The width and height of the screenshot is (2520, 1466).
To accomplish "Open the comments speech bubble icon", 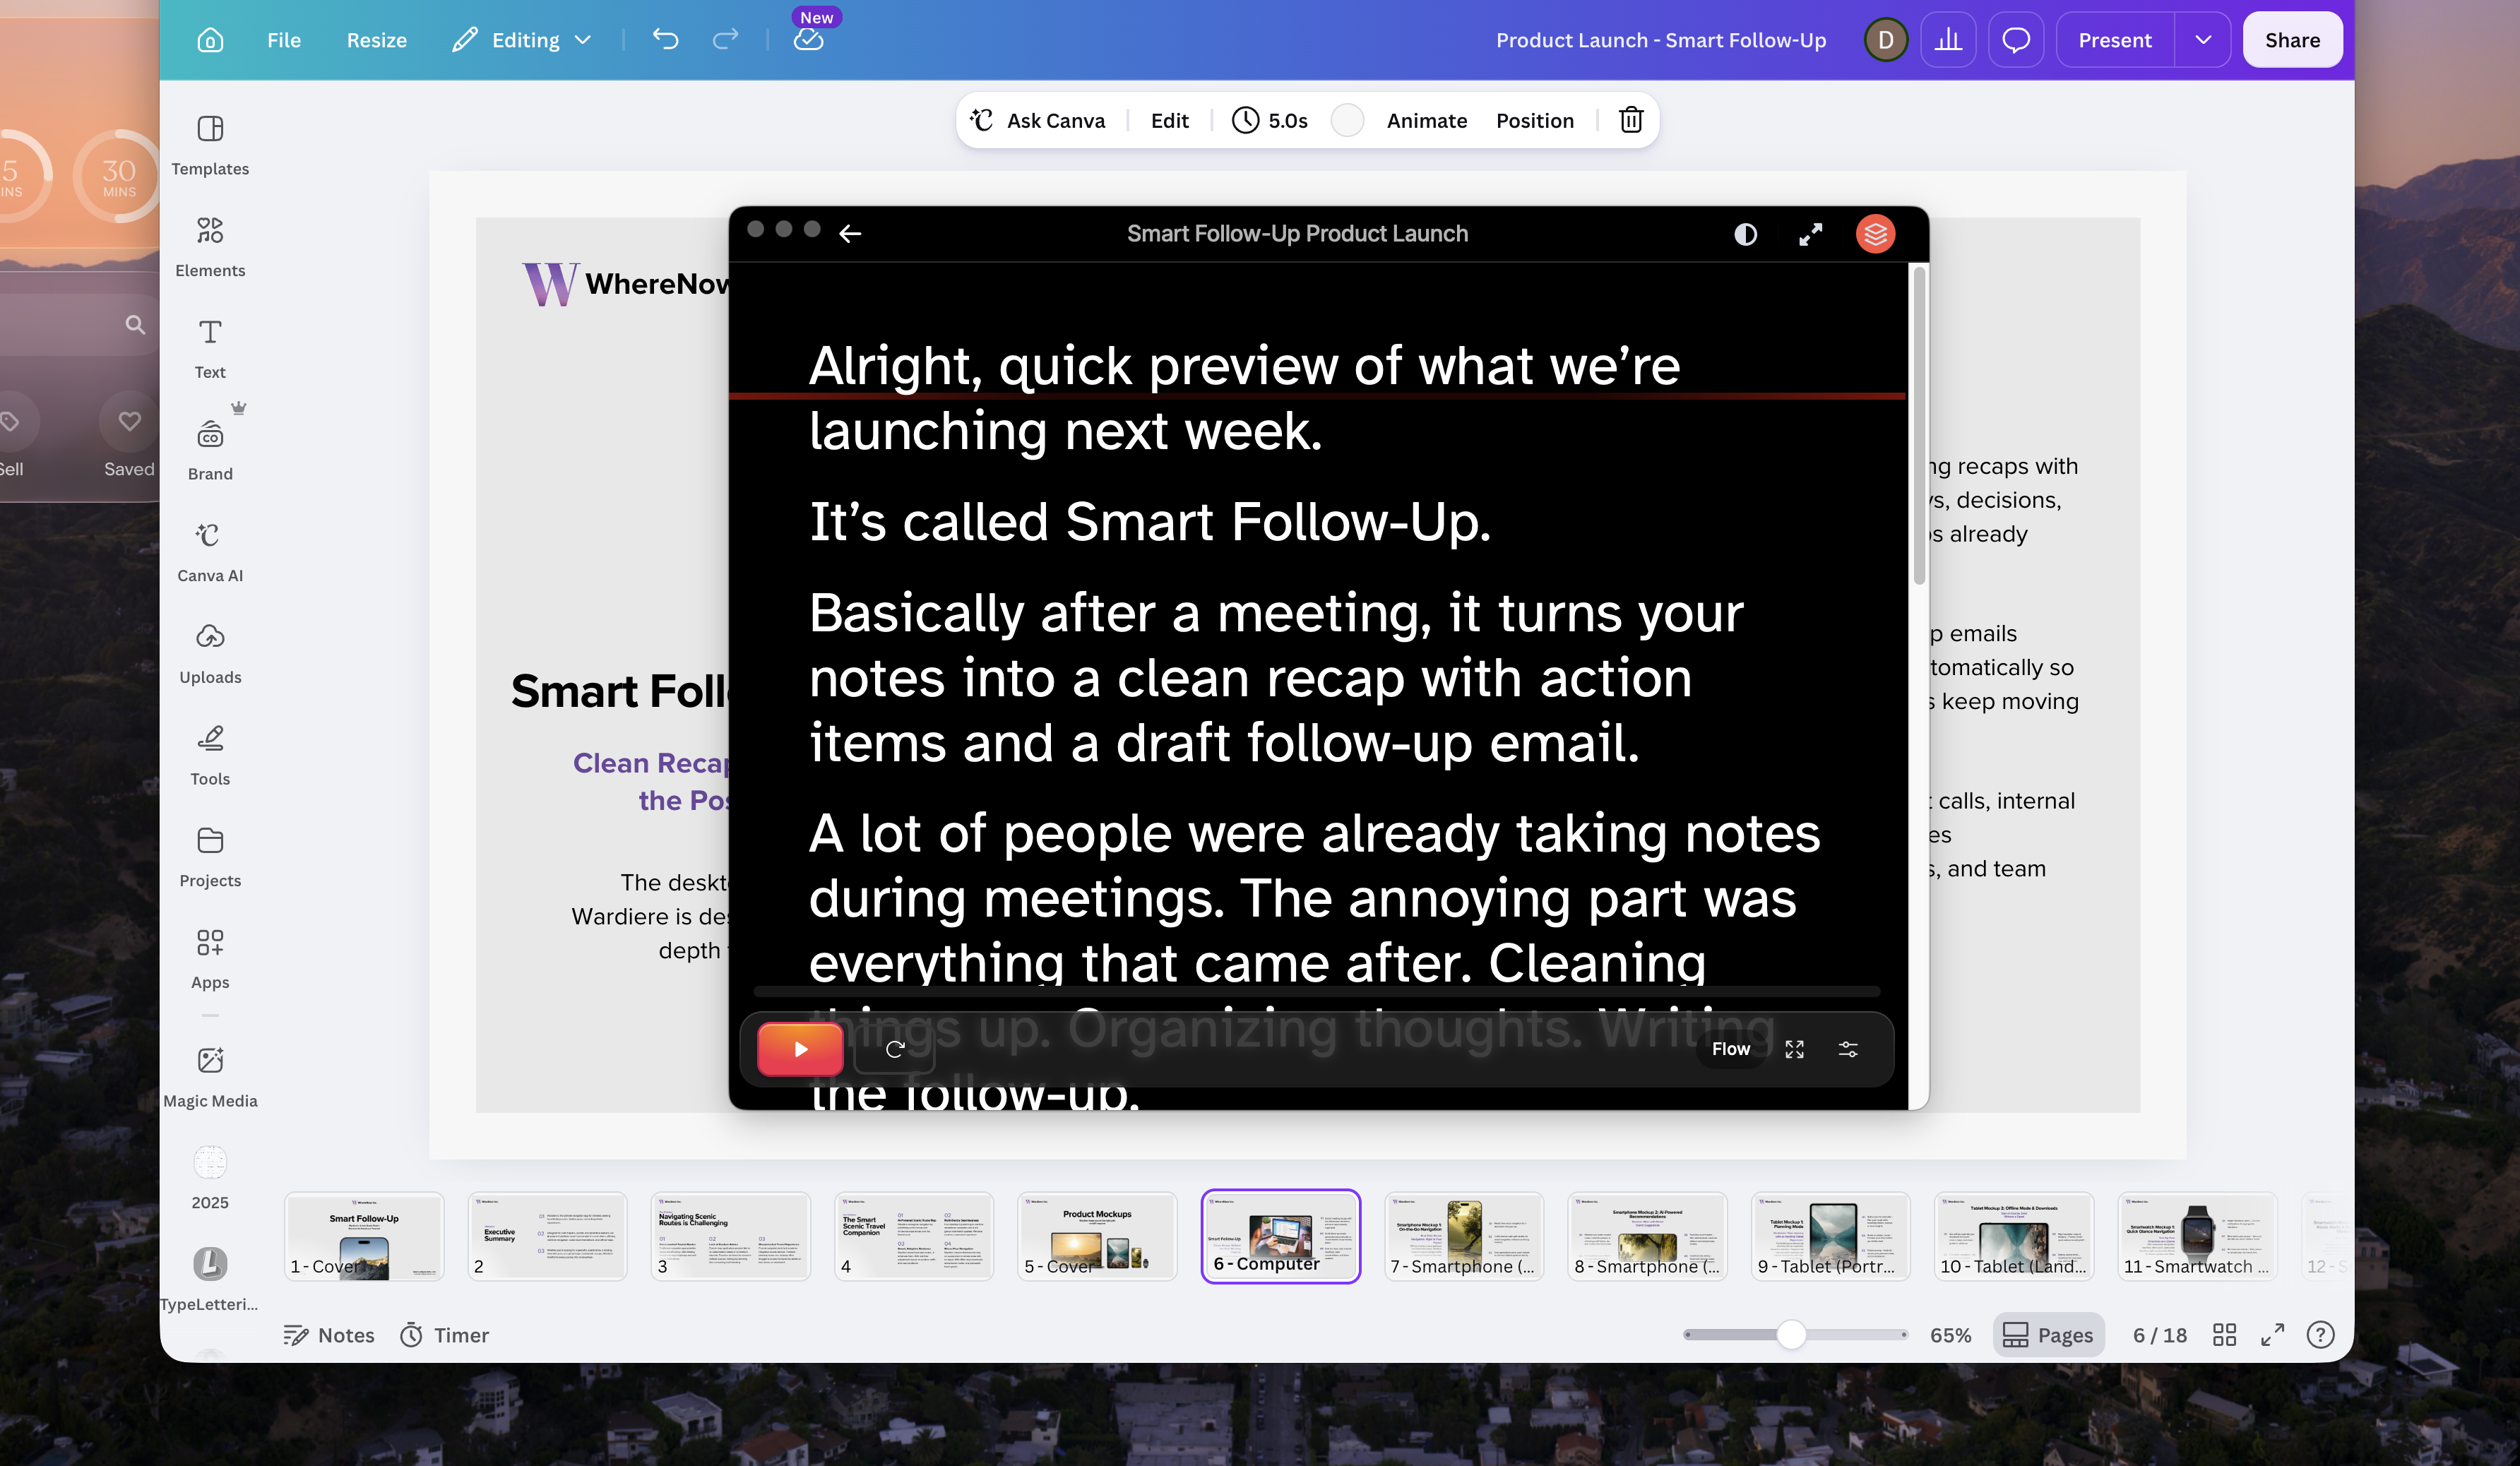I will click(2016, 40).
